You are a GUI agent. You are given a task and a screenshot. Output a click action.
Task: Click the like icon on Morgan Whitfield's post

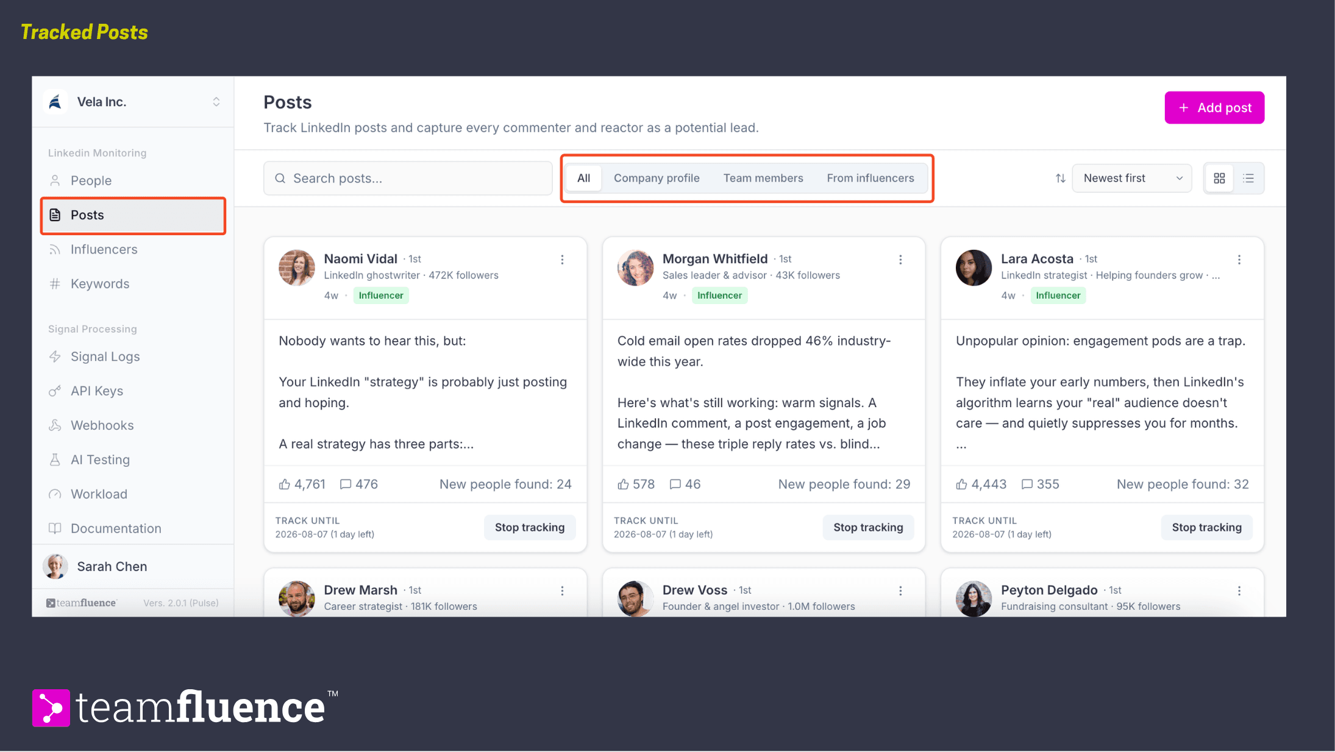(623, 484)
